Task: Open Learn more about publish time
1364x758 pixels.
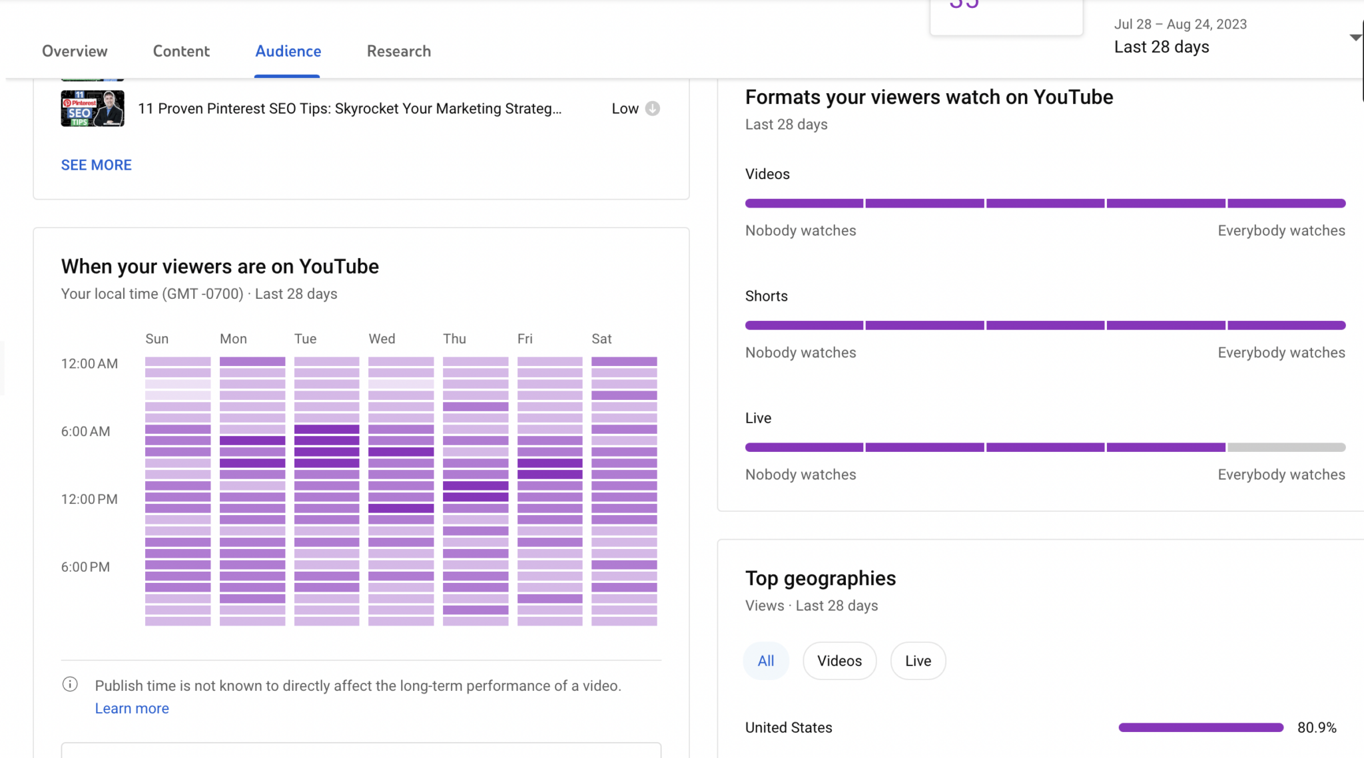Action: tap(132, 707)
